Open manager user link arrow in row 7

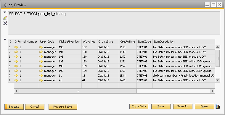pyautogui.click(x=41, y=75)
